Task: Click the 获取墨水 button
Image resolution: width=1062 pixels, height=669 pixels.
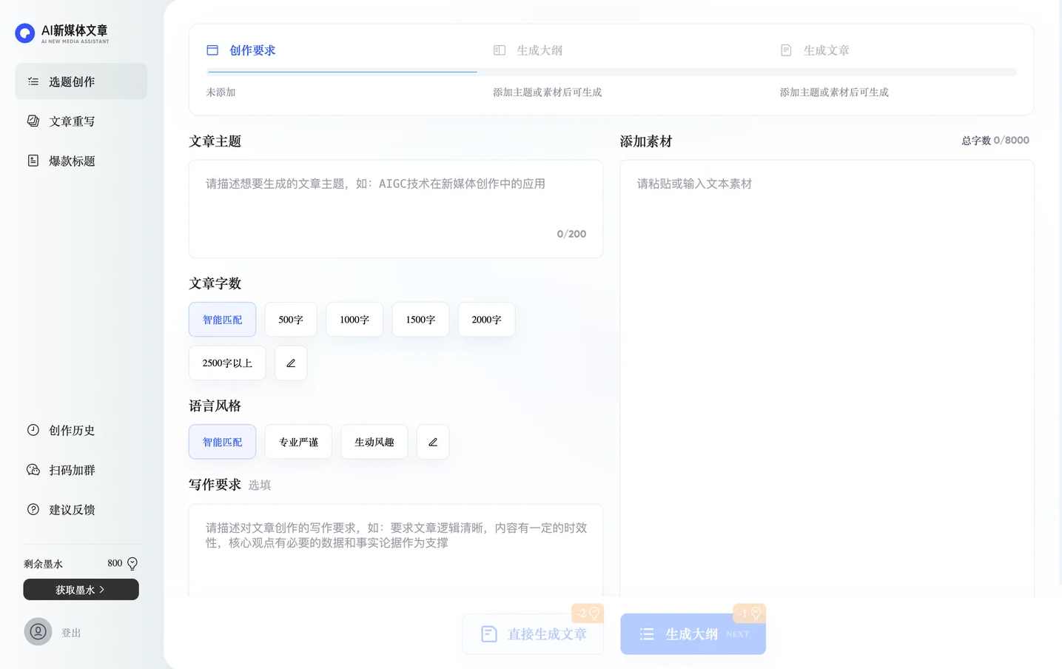Action: tap(81, 589)
